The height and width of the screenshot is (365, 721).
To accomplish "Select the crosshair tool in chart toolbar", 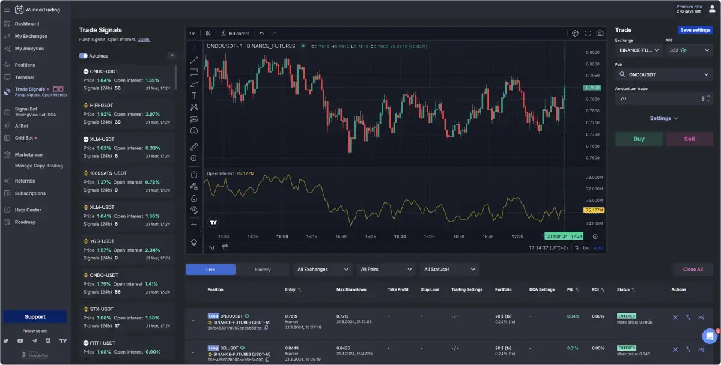I will (195, 48).
